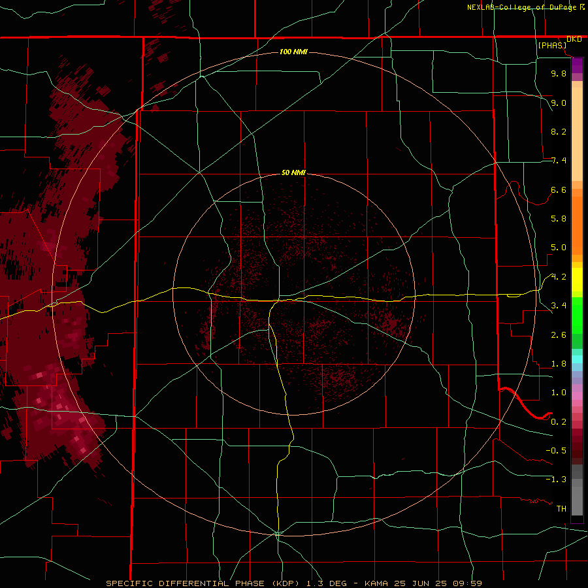Pick the orange color bar segment
588x588 pixels.
(x=577, y=225)
